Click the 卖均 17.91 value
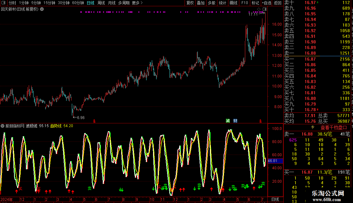This screenshot has width=353, height=203. tap(310, 116)
